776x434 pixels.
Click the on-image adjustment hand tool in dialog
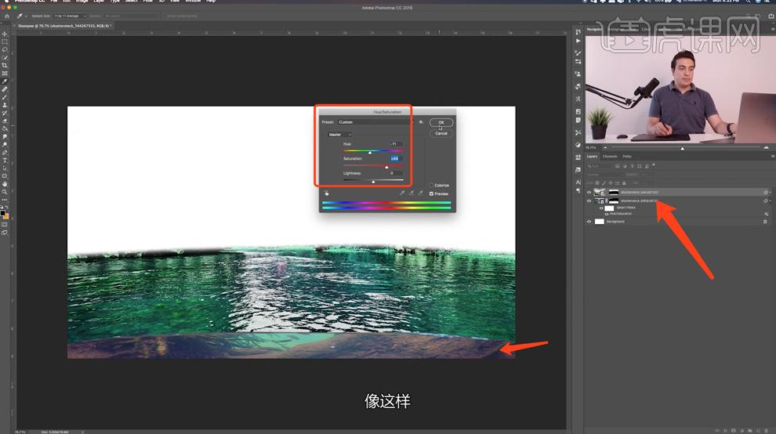(x=327, y=193)
